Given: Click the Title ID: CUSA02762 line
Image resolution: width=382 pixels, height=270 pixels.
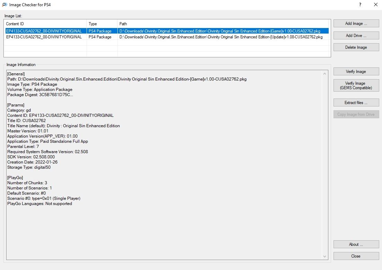Looking at the screenshot, I should 27,121.
